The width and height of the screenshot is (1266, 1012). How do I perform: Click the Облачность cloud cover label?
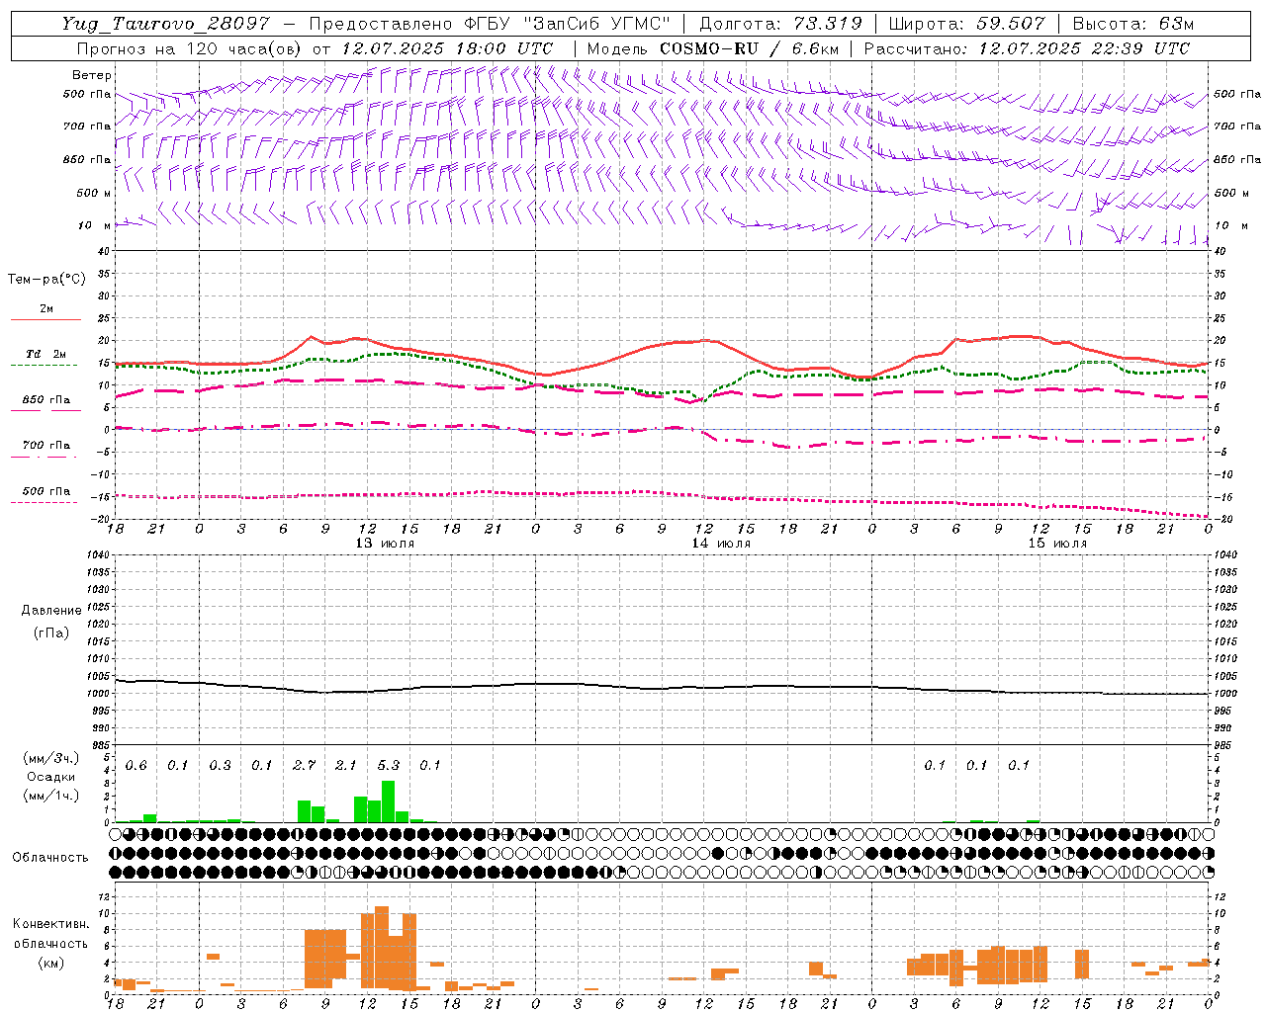coord(50,857)
